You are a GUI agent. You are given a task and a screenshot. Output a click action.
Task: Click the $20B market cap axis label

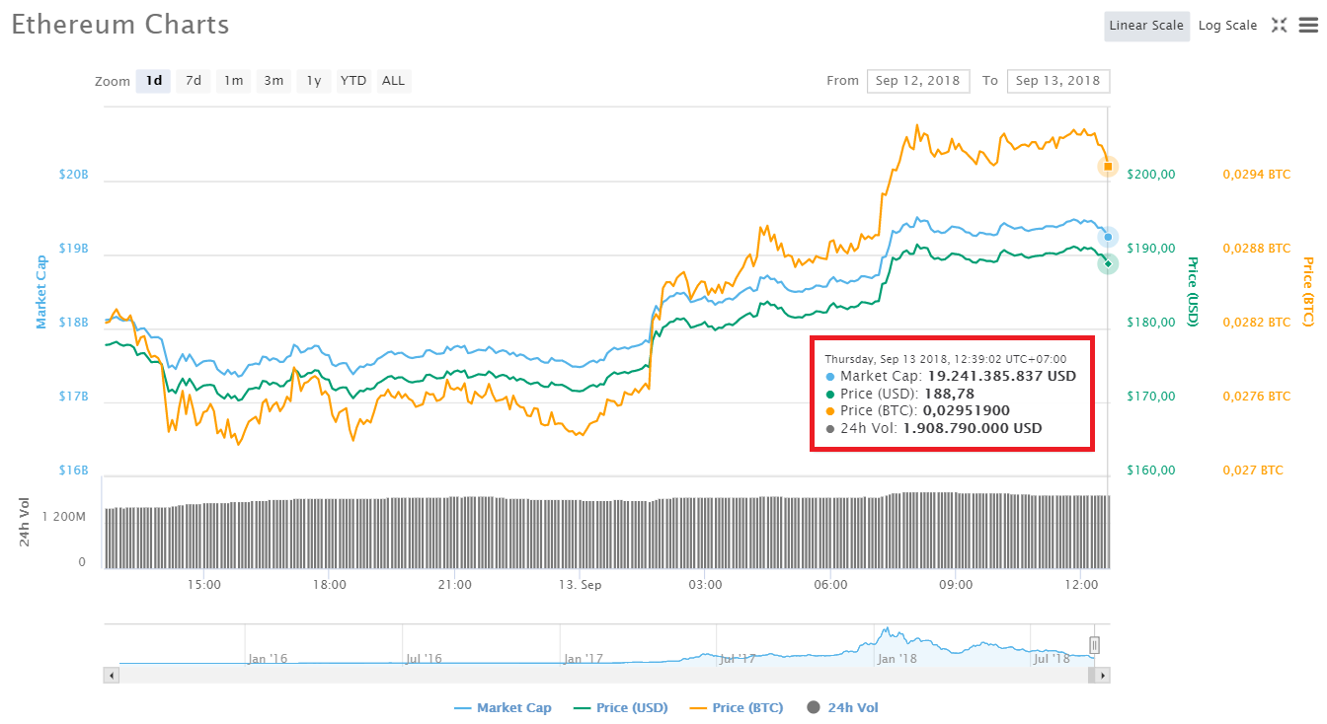pos(74,175)
